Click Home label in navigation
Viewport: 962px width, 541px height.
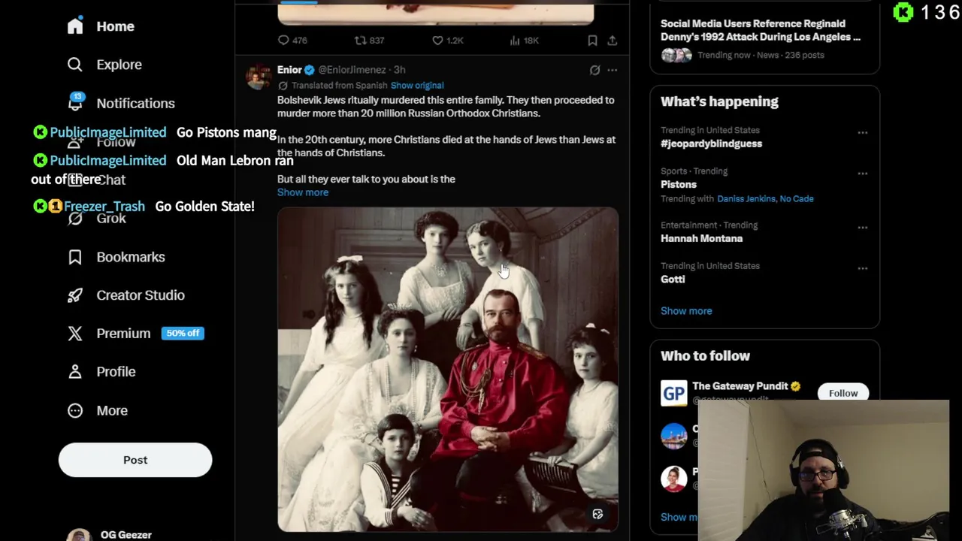pos(115,26)
